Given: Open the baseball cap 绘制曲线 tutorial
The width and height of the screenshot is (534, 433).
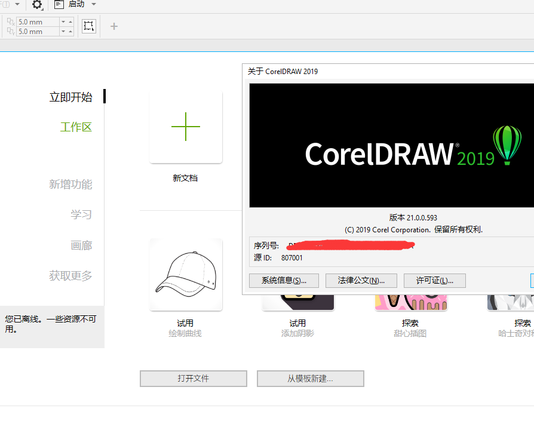Looking at the screenshot, I should tap(186, 275).
